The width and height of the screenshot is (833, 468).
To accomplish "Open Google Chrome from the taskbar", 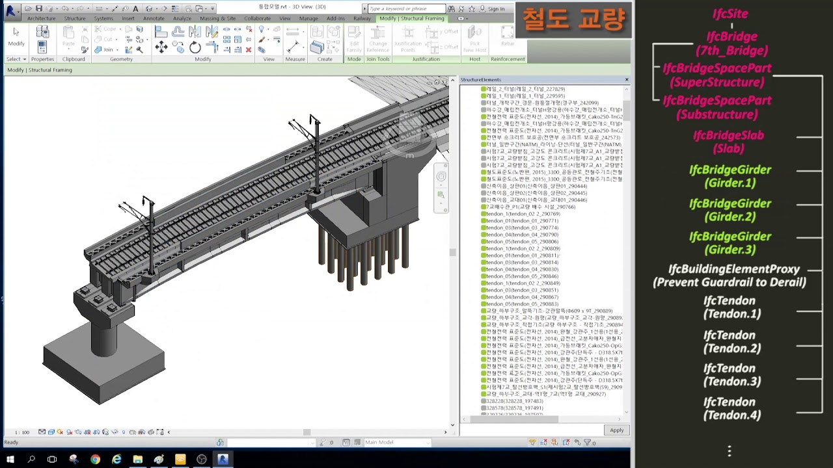I will click(x=95, y=460).
